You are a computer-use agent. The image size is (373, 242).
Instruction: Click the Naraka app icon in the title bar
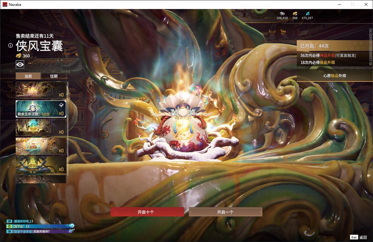coord(5,4)
